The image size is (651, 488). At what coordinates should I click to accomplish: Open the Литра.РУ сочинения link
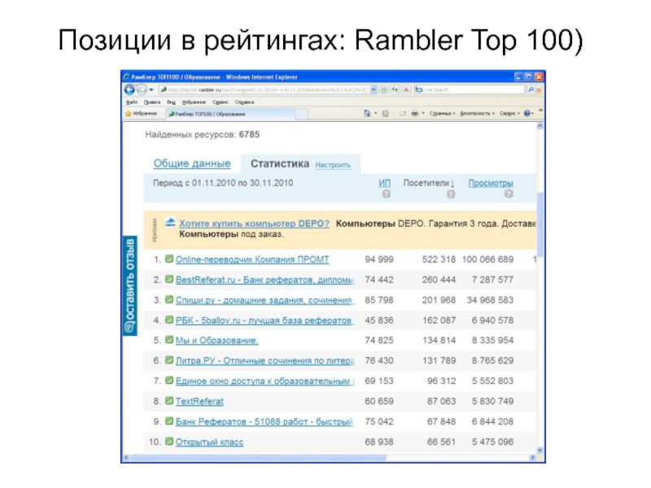click(x=264, y=361)
